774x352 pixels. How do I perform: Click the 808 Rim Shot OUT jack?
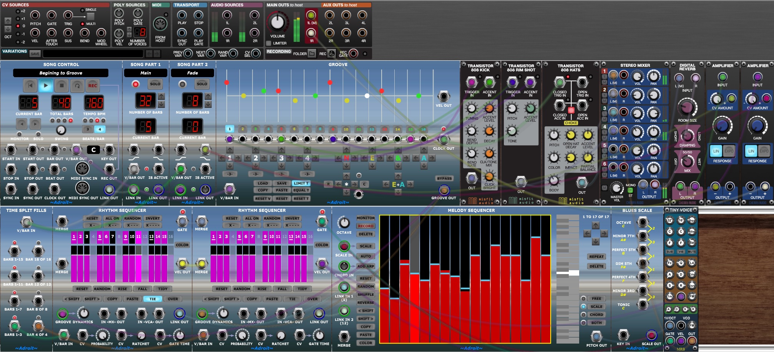tap(521, 182)
